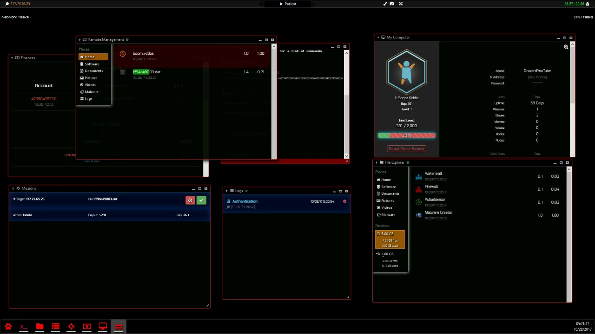595x334 pixels.
Task: Open Documents in File Explorer places
Action: pyautogui.click(x=388, y=193)
